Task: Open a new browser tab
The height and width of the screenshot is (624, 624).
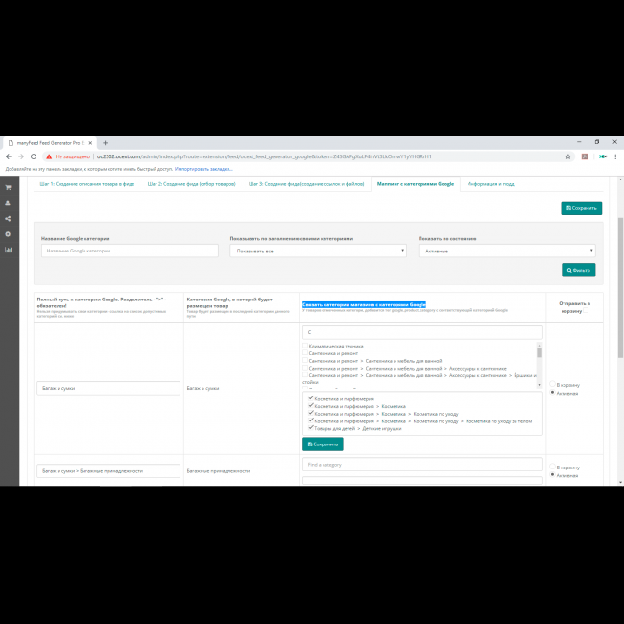Action: click(105, 142)
